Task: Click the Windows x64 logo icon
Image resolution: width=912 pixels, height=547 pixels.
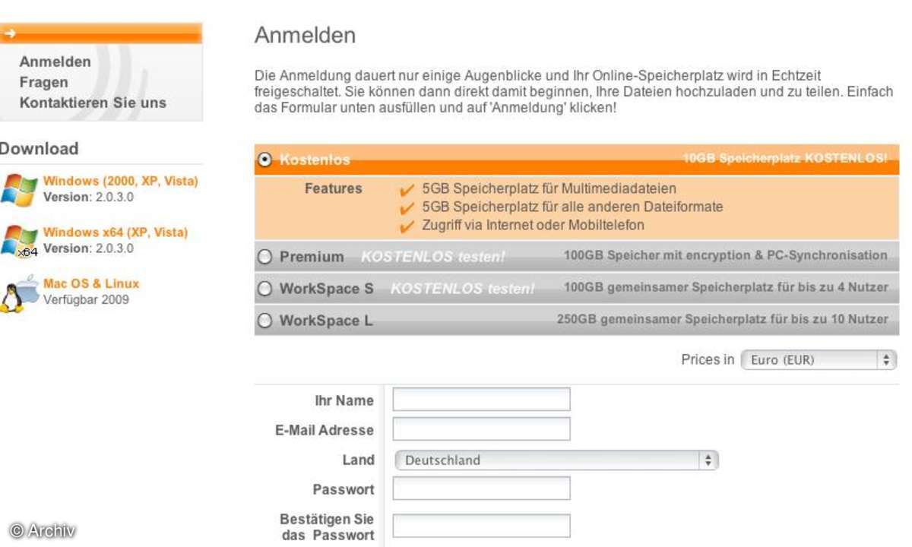Action: pos(18,241)
